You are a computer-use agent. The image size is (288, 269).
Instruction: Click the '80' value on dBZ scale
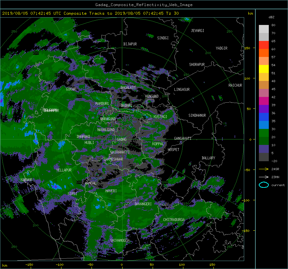[273, 25]
